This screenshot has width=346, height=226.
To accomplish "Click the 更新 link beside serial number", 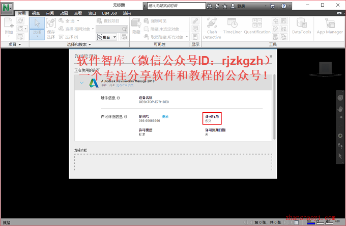I will (165, 116).
